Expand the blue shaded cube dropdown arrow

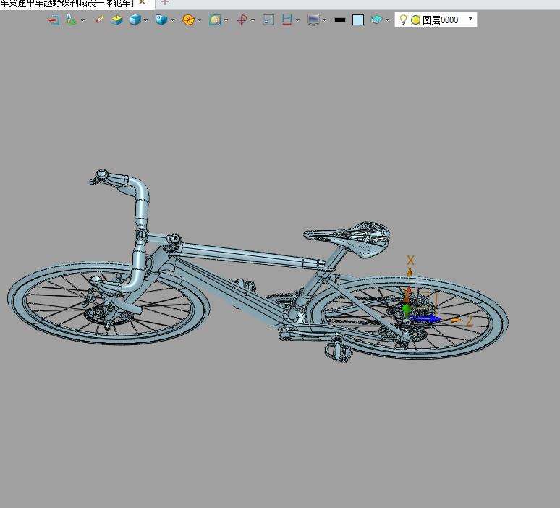[145, 20]
